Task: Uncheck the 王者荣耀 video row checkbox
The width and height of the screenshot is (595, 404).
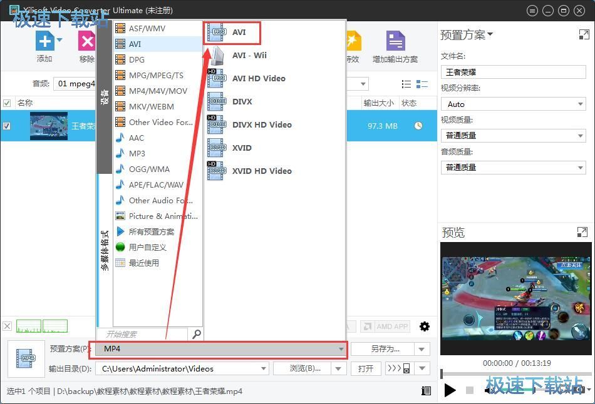Action: [7, 126]
